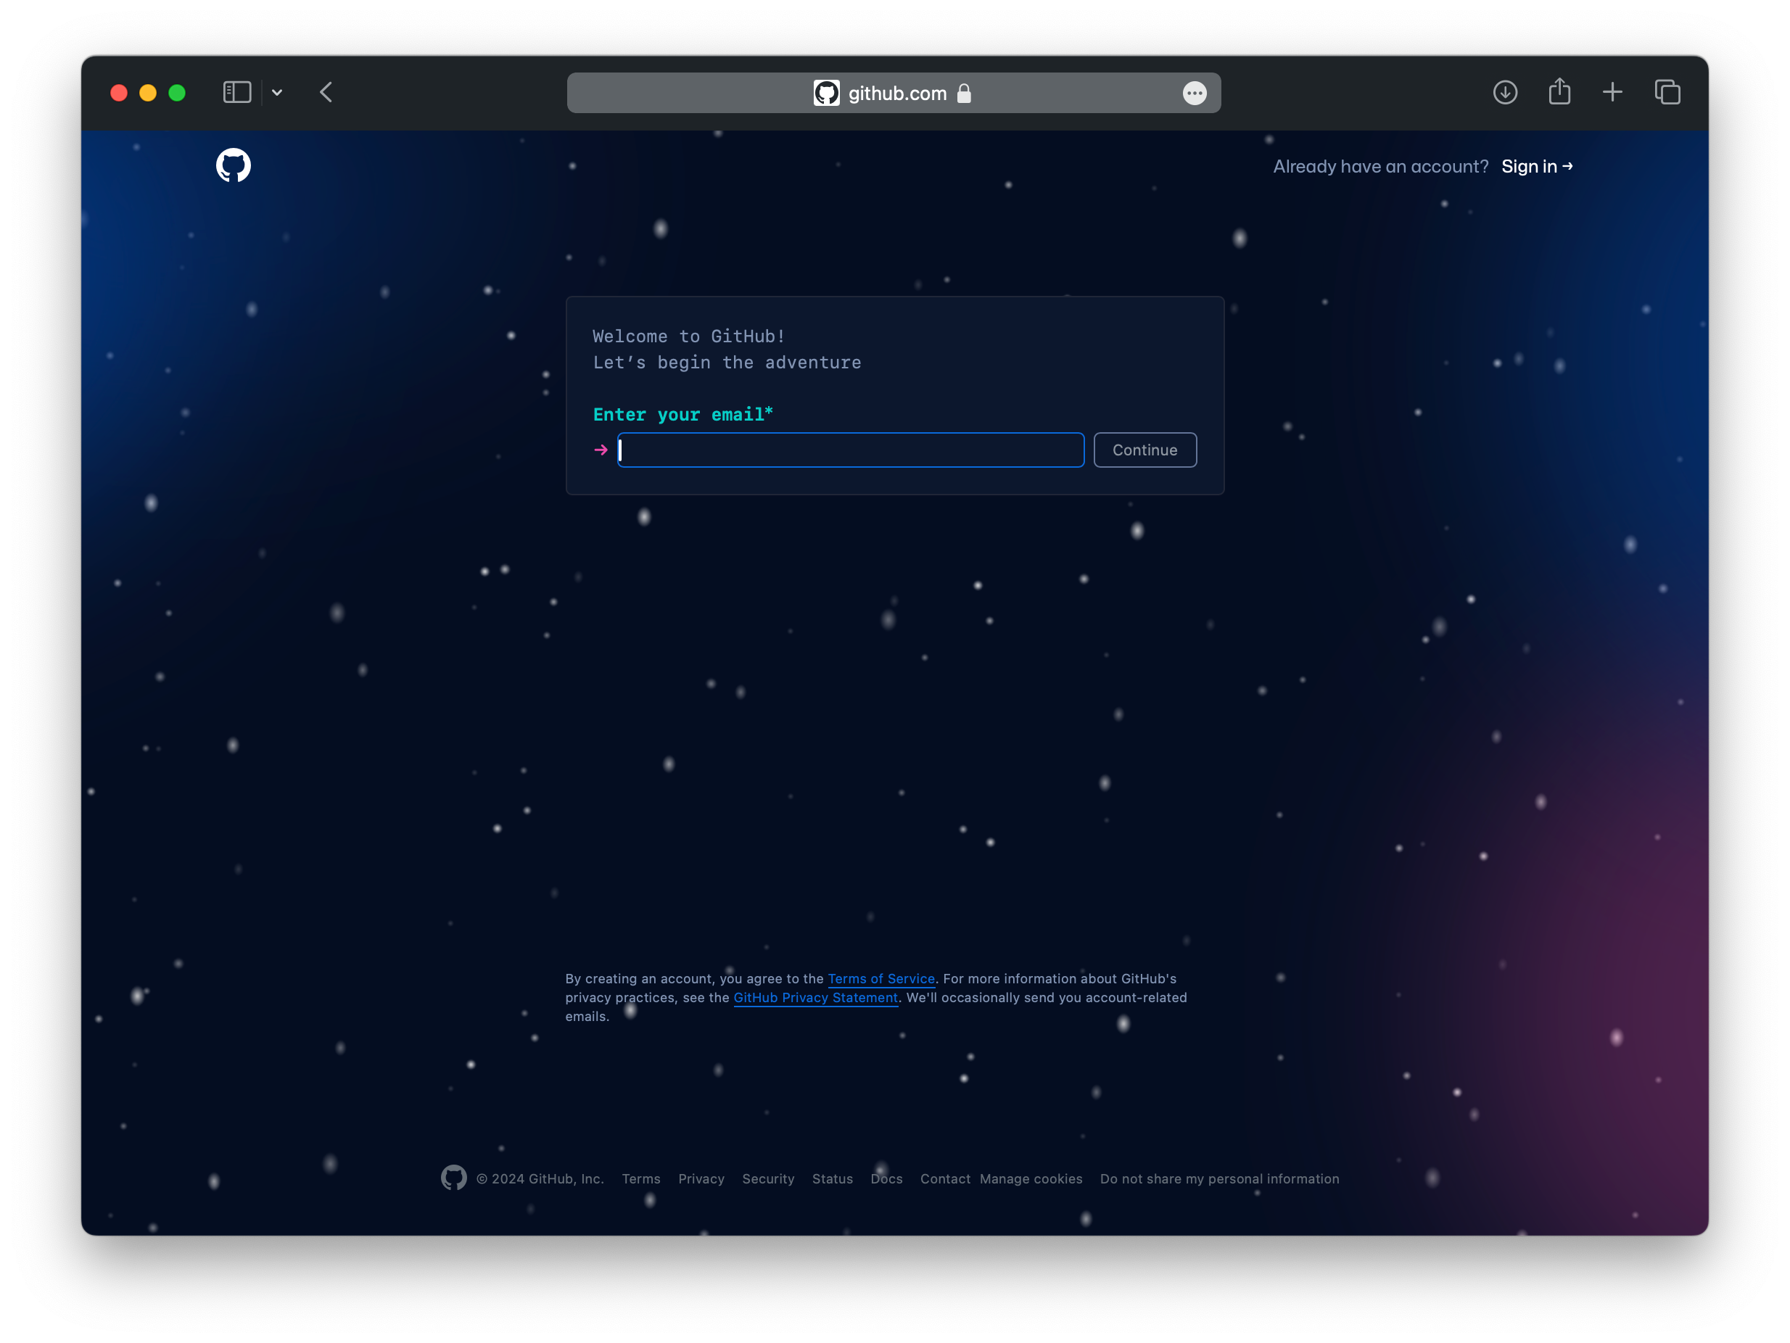Open the Docs footer link

(886, 1179)
